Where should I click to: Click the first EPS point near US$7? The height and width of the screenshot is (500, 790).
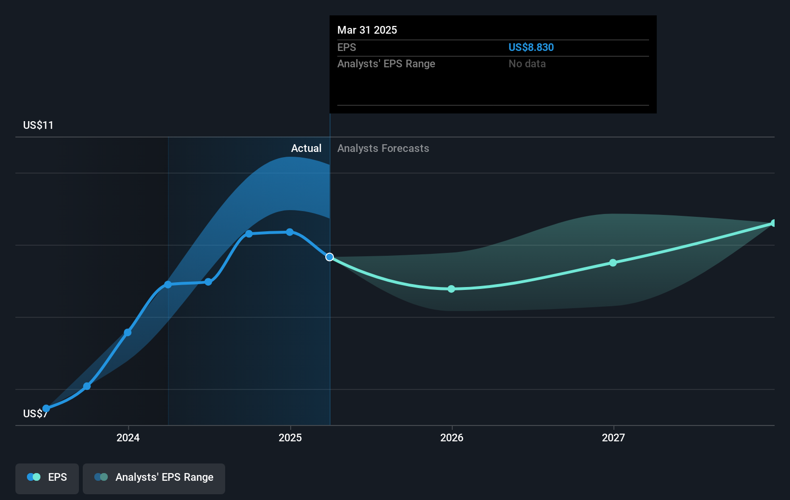(46, 409)
